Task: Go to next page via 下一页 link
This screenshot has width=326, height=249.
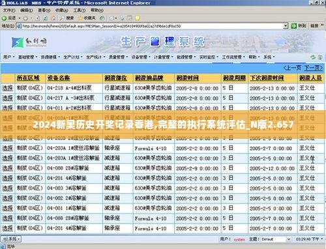Action: click(313, 68)
